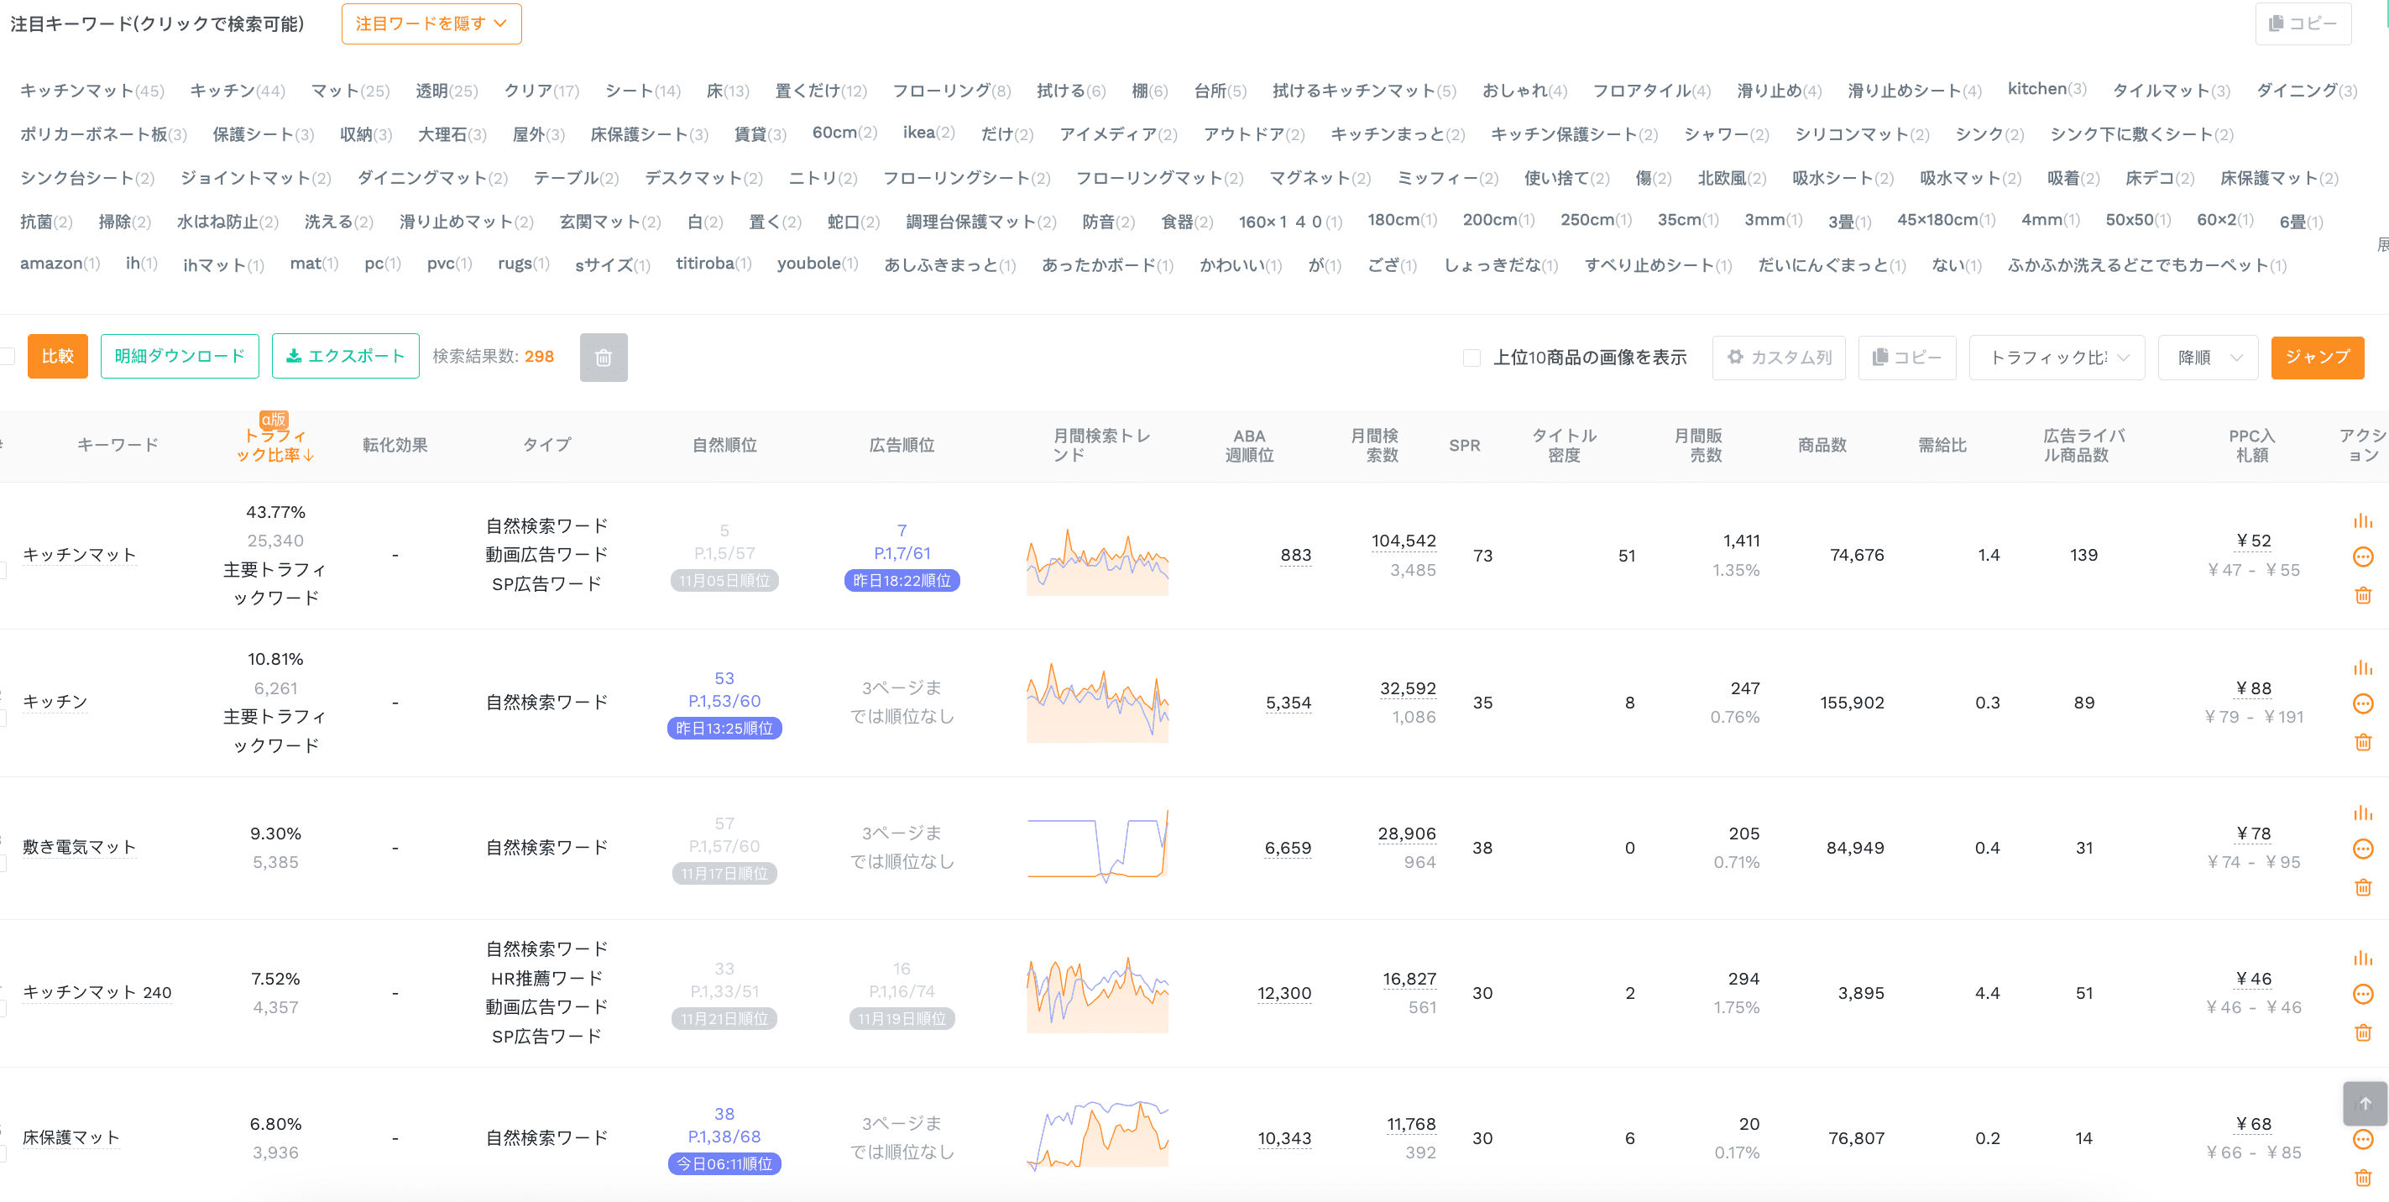Viewport: 2389px width, 1202px height.
Task: Open more options icon for キッチン row
Action: pyautogui.click(x=2362, y=704)
